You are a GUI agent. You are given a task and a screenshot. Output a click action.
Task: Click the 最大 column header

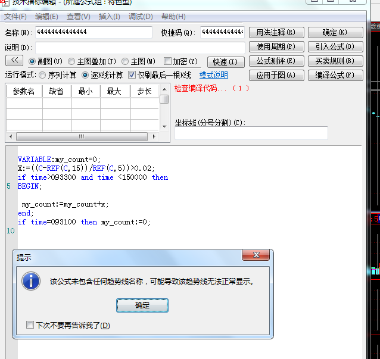[115, 91]
